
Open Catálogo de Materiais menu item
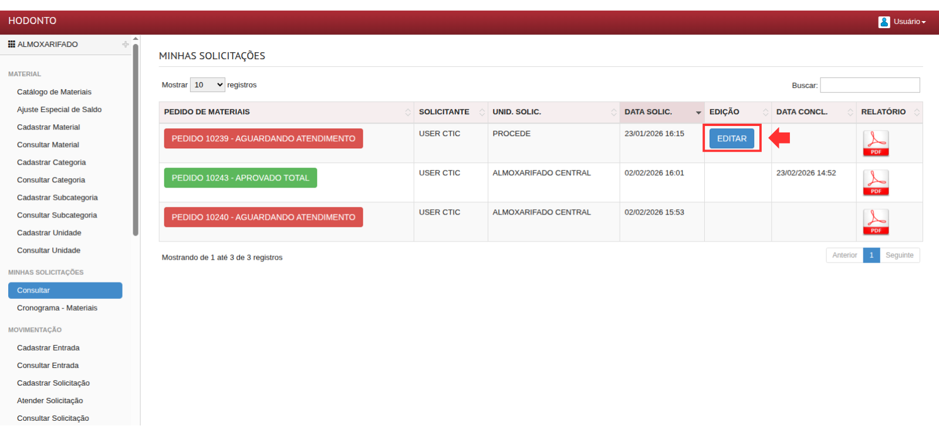pyautogui.click(x=54, y=92)
